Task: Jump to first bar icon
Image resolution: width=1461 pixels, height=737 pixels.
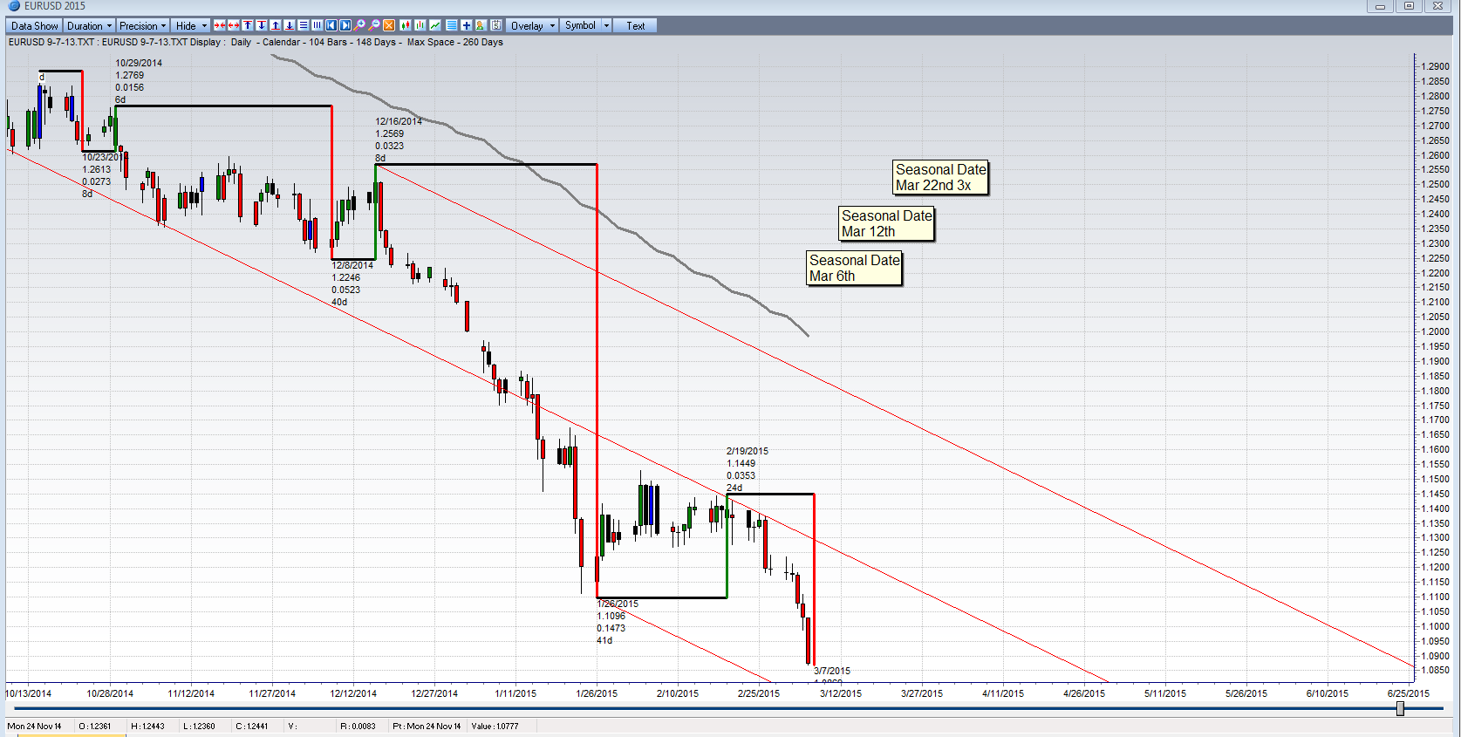Action: tap(331, 25)
